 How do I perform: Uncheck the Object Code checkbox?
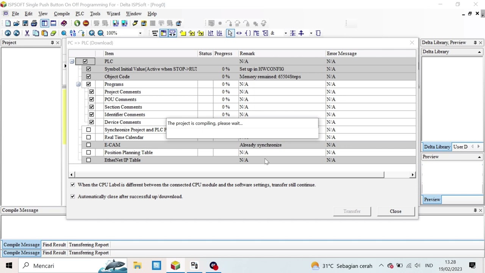pyautogui.click(x=88, y=77)
